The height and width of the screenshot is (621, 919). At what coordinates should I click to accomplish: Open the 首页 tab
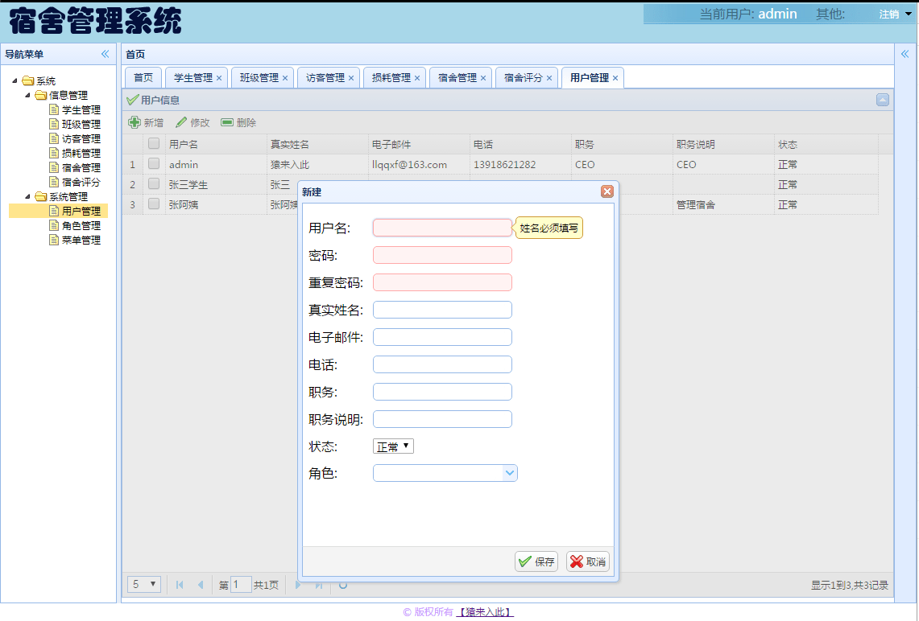click(143, 77)
